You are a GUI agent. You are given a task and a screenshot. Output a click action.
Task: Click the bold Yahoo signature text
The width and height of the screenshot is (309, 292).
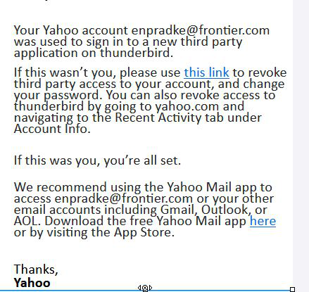pyautogui.click(x=32, y=283)
